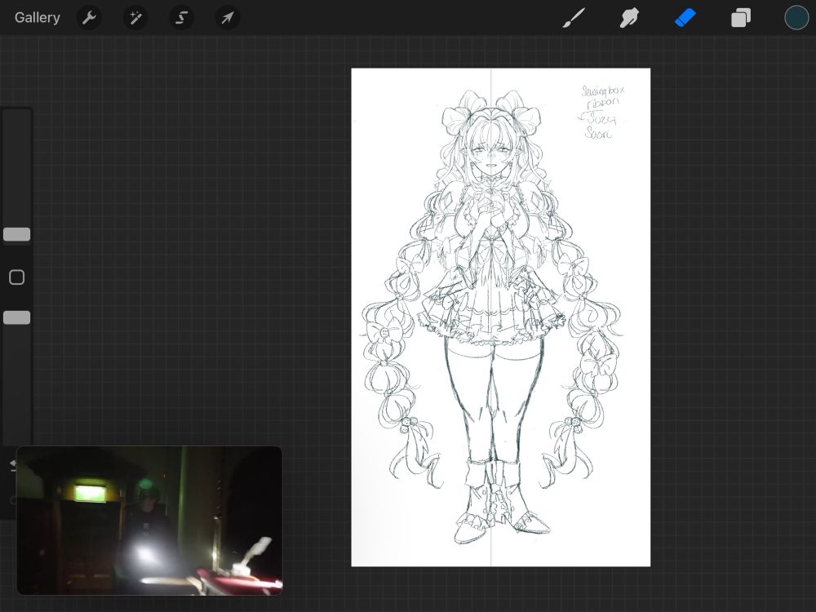Activate the Selection tool
Screen dimensions: 816x612
(181, 18)
